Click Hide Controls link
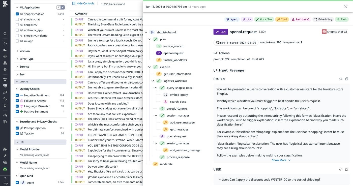The height and width of the screenshot is (186, 353). (83, 4)
